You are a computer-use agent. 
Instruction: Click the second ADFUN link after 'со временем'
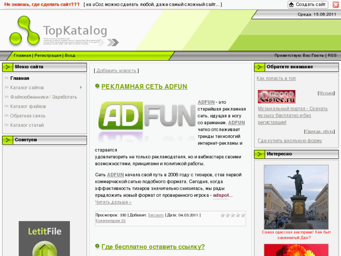[x=236, y=123]
